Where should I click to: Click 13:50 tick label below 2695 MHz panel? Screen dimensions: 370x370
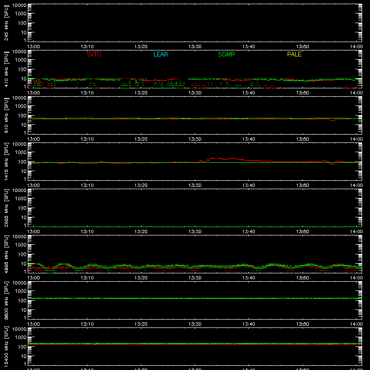click(x=302, y=232)
